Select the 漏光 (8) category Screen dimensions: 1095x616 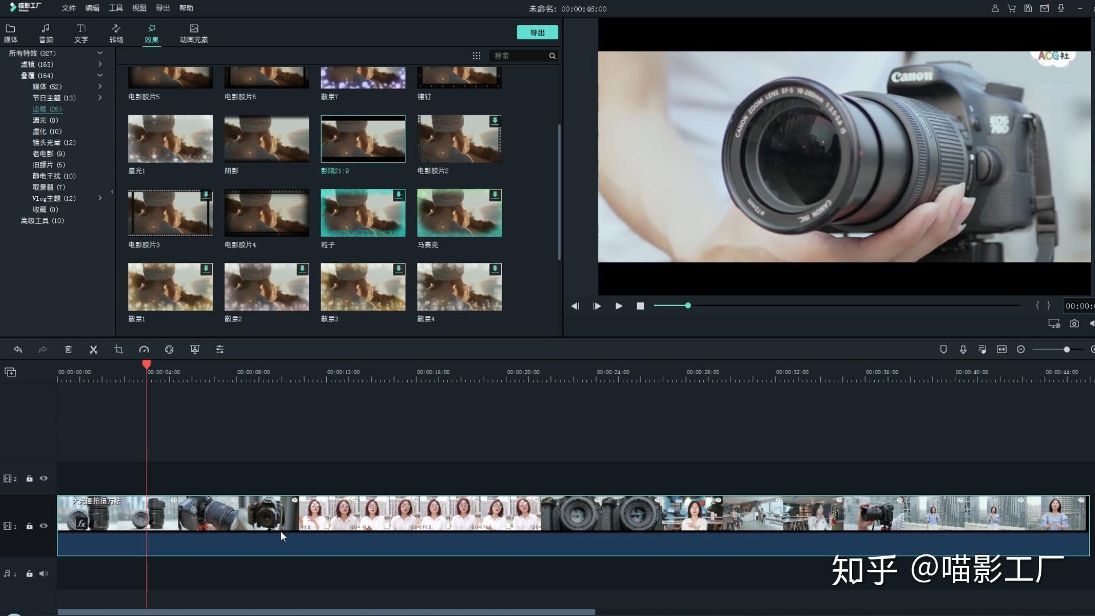pos(45,120)
